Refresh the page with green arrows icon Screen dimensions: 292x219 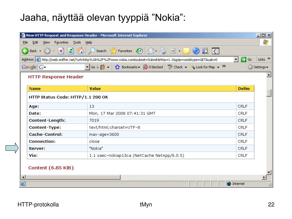[71, 51]
